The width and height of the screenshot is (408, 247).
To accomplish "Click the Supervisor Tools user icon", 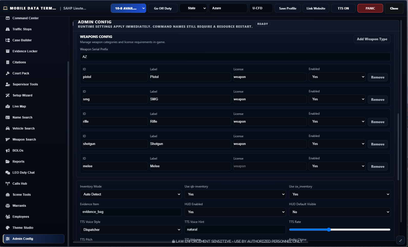I will coord(8,84).
